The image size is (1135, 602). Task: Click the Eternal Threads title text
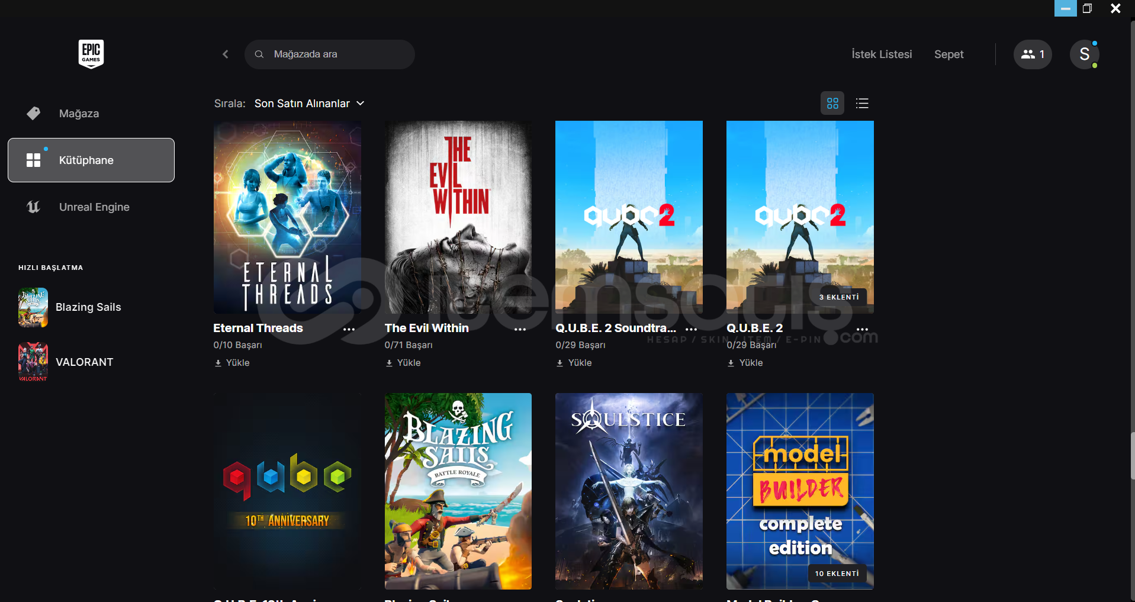pyautogui.click(x=258, y=329)
